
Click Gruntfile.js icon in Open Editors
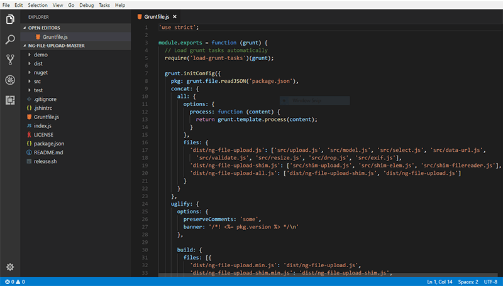pos(38,37)
